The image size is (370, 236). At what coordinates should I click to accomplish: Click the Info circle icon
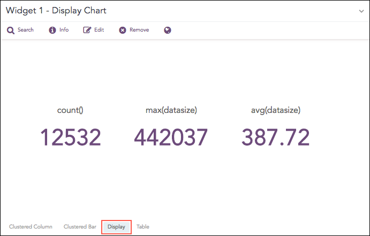pos(52,31)
